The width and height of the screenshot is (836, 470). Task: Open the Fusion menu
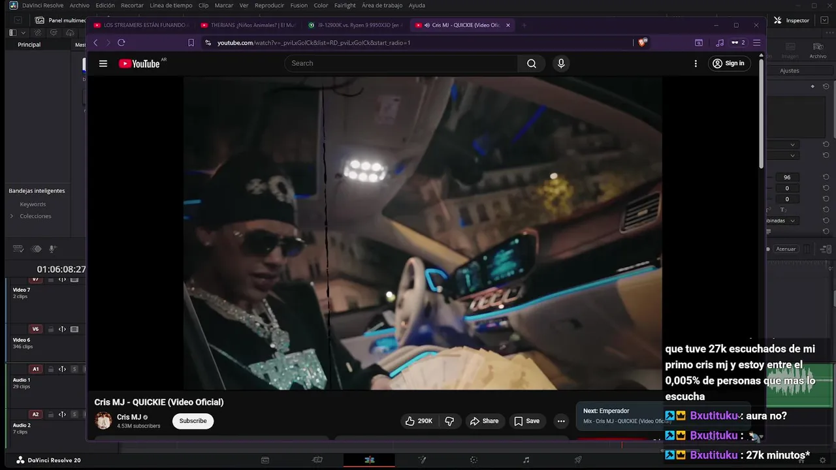tap(298, 5)
